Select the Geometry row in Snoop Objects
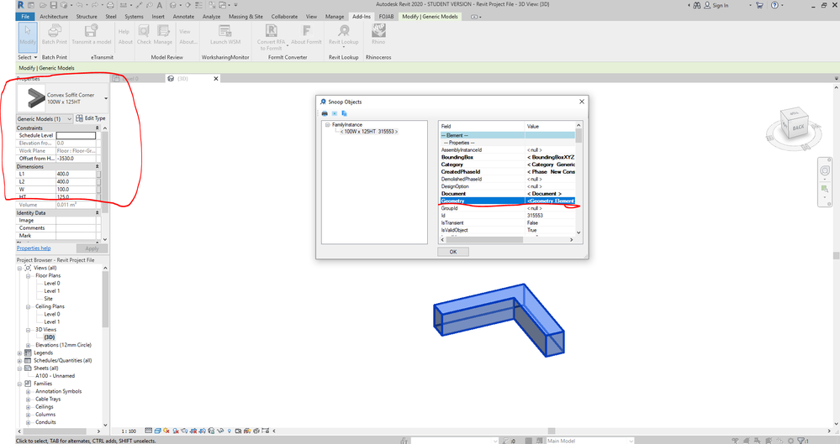840x444 pixels. pos(507,201)
